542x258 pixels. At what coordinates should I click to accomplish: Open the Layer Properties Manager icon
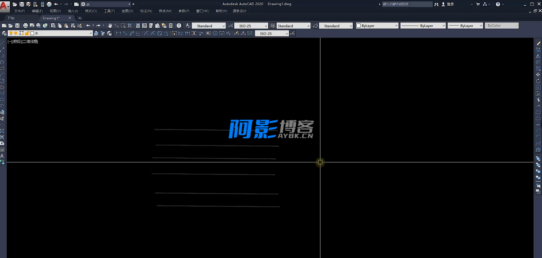pos(4,33)
